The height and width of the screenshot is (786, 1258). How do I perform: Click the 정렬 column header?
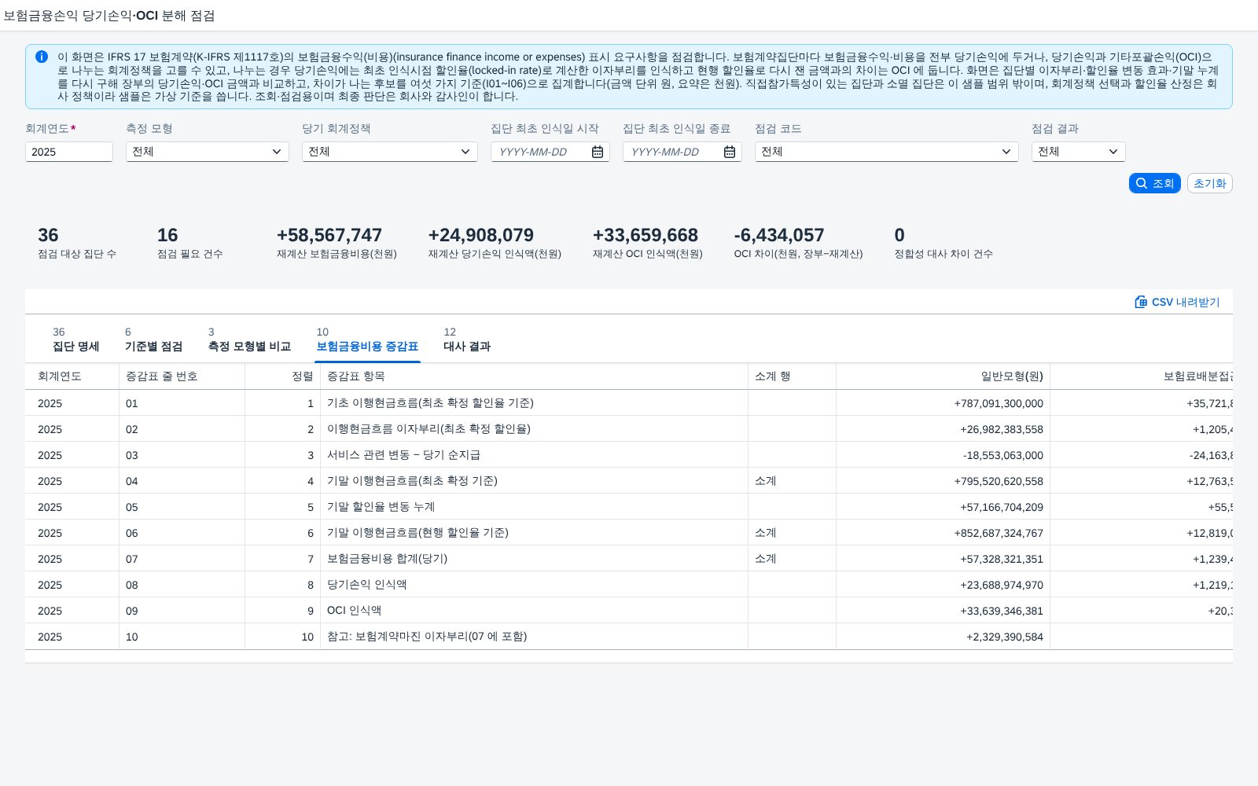(x=283, y=376)
